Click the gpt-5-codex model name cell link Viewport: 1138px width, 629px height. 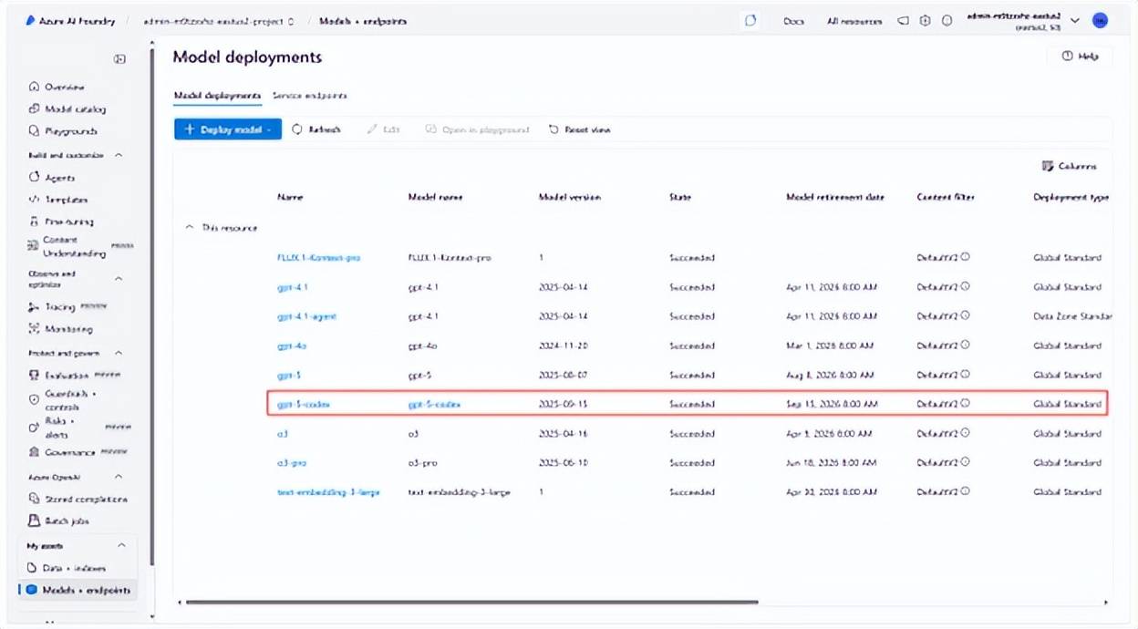tap(434, 404)
